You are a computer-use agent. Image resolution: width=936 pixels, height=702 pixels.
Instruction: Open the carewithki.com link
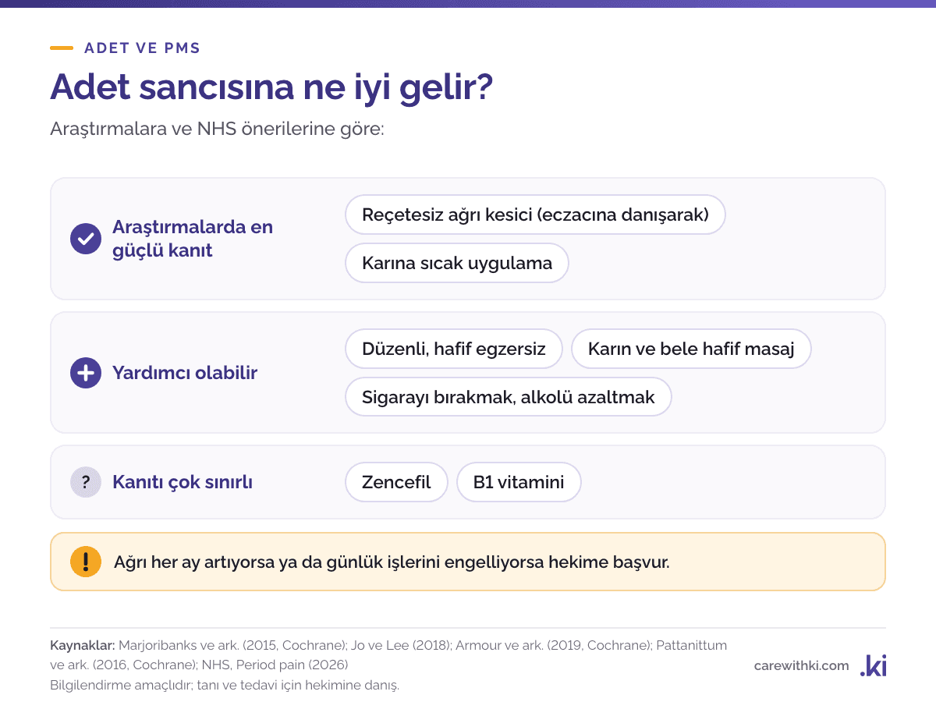pos(801,665)
